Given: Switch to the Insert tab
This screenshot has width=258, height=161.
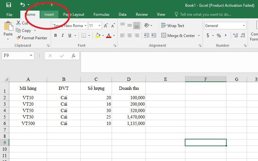Looking at the screenshot, I should (49, 14).
